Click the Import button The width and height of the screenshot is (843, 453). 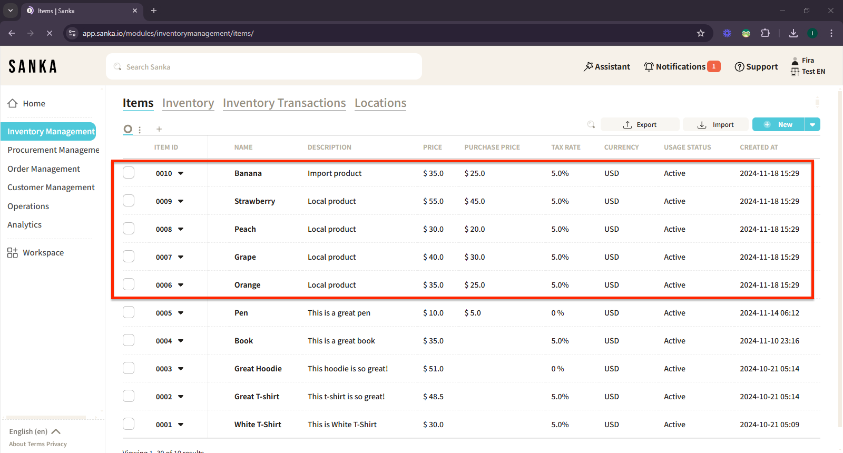715,125
